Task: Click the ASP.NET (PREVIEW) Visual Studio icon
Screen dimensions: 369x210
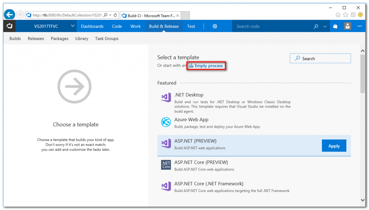Action: [x=166, y=143]
